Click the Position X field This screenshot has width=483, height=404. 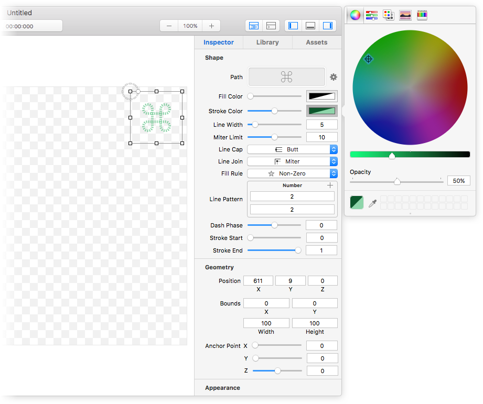pos(258,281)
